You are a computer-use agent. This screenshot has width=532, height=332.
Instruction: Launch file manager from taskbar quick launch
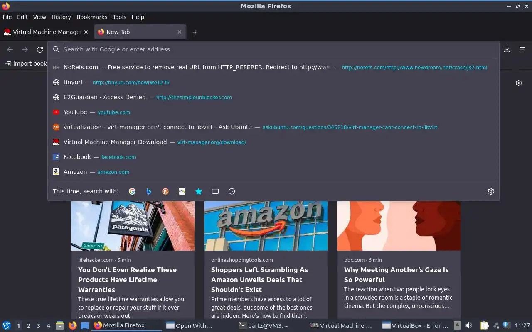click(60, 325)
